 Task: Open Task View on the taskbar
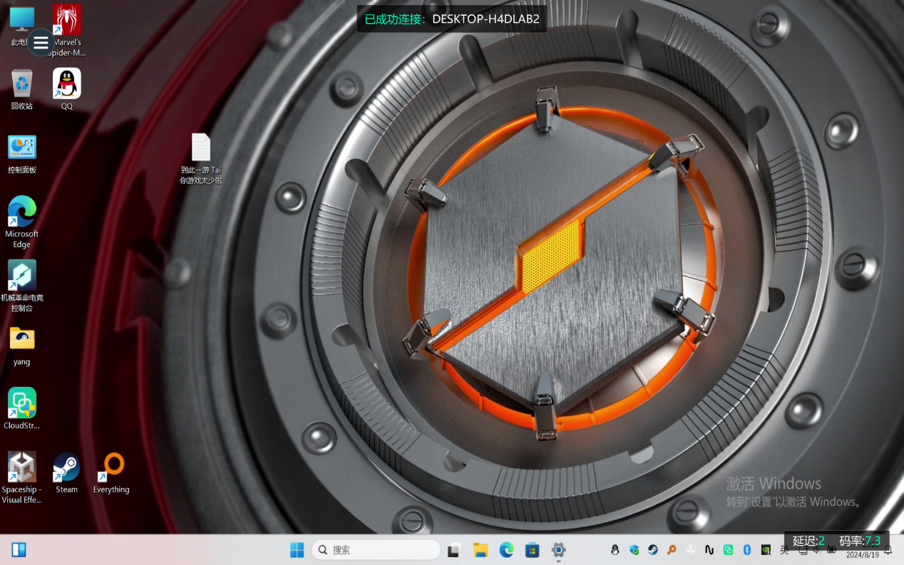click(454, 550)
